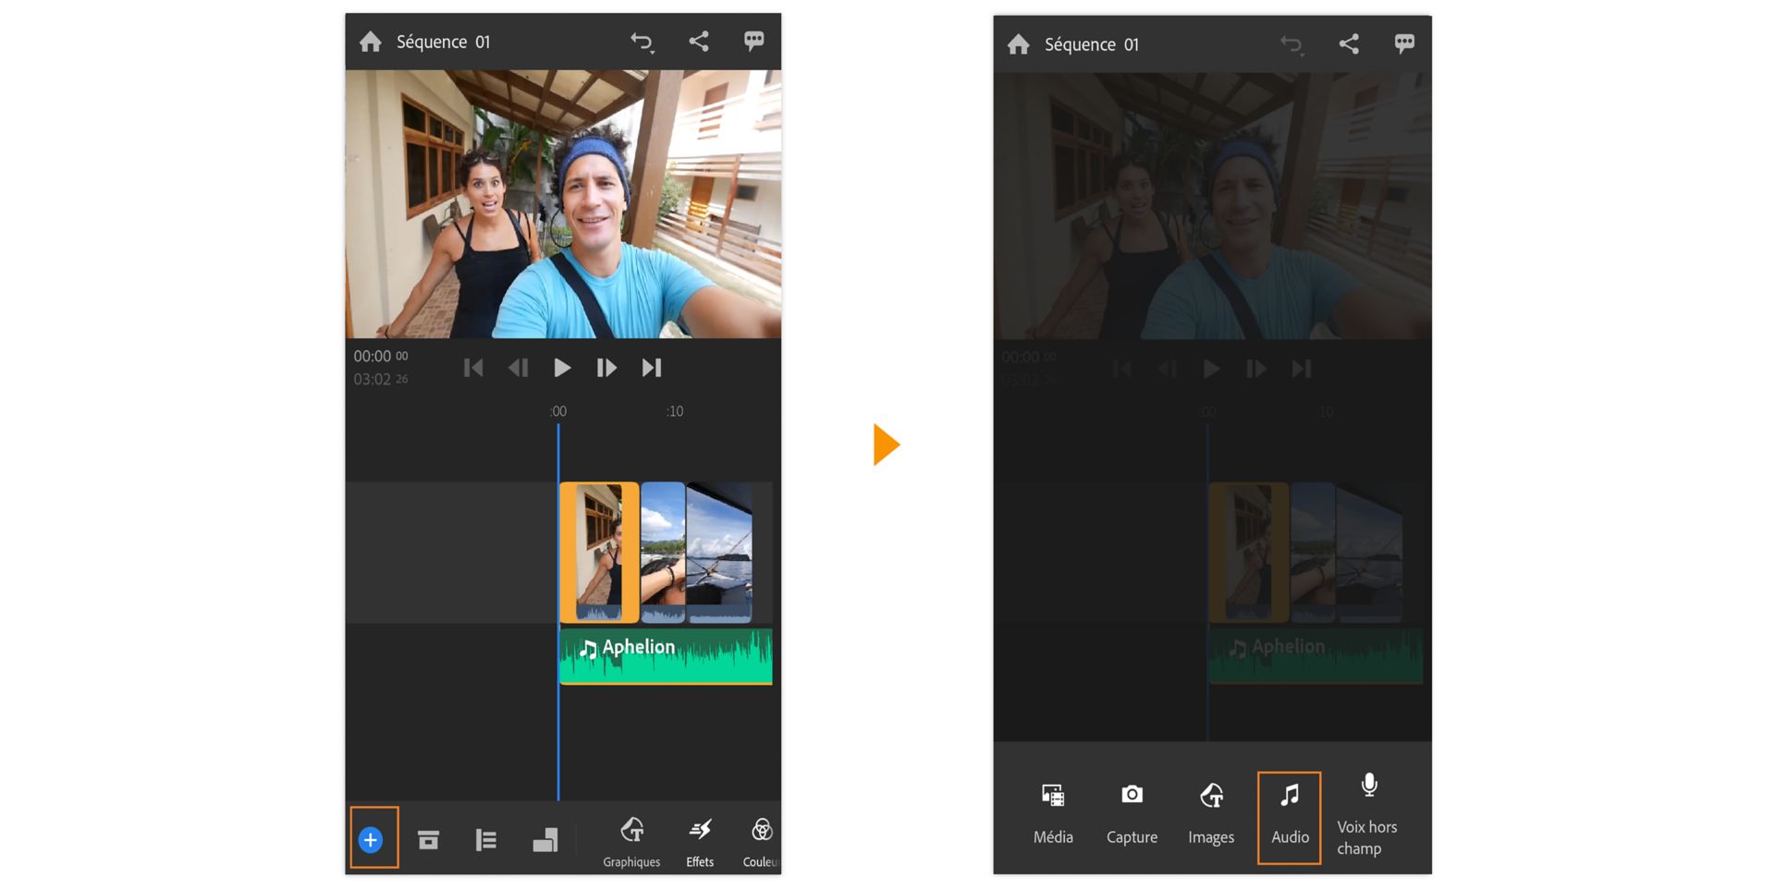Choose Média from the add menu

(x=1053, y=814)
